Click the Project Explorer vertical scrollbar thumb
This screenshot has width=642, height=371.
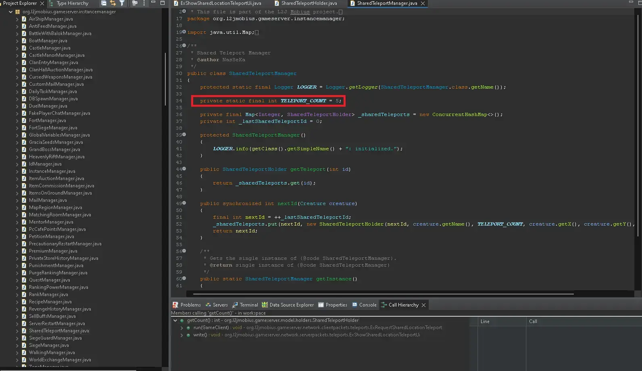pos(165,79)
